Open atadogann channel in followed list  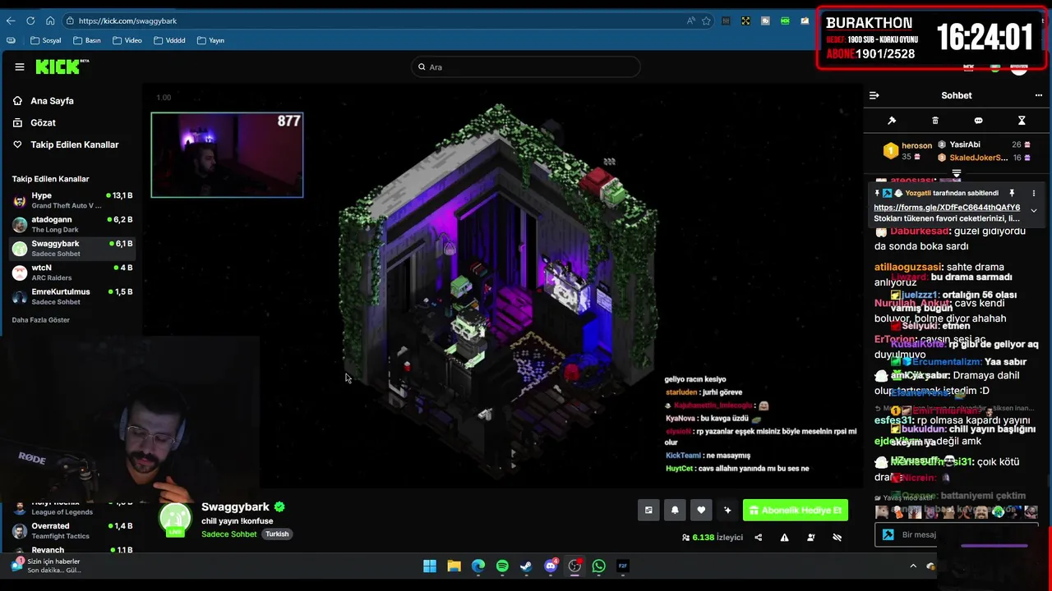tap(72, 224)
